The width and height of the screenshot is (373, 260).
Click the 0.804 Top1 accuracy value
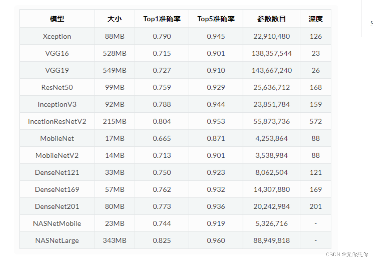162,121
